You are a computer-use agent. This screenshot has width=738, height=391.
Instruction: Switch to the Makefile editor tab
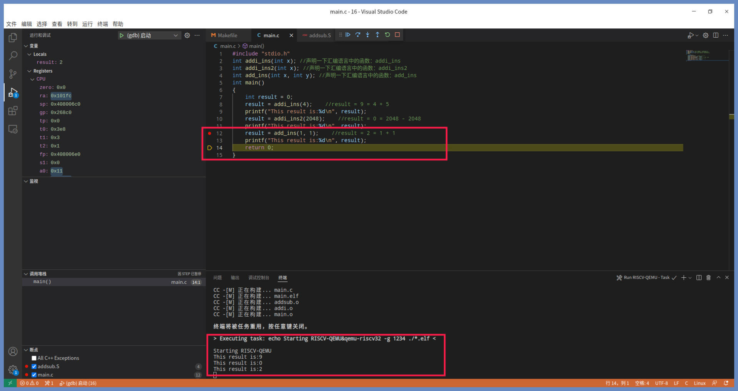tap(227, 35)
